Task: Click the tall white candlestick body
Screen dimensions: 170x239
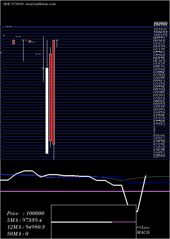Action: [x=47, y=111]
